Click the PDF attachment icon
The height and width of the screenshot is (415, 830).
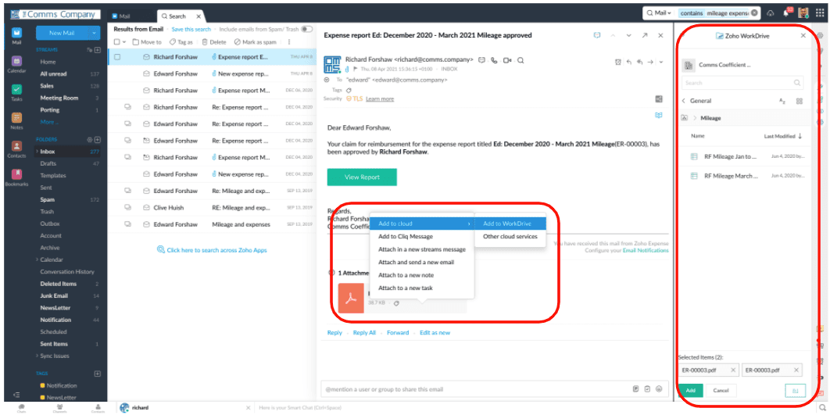pyautogui.click(x=351, y=298)
